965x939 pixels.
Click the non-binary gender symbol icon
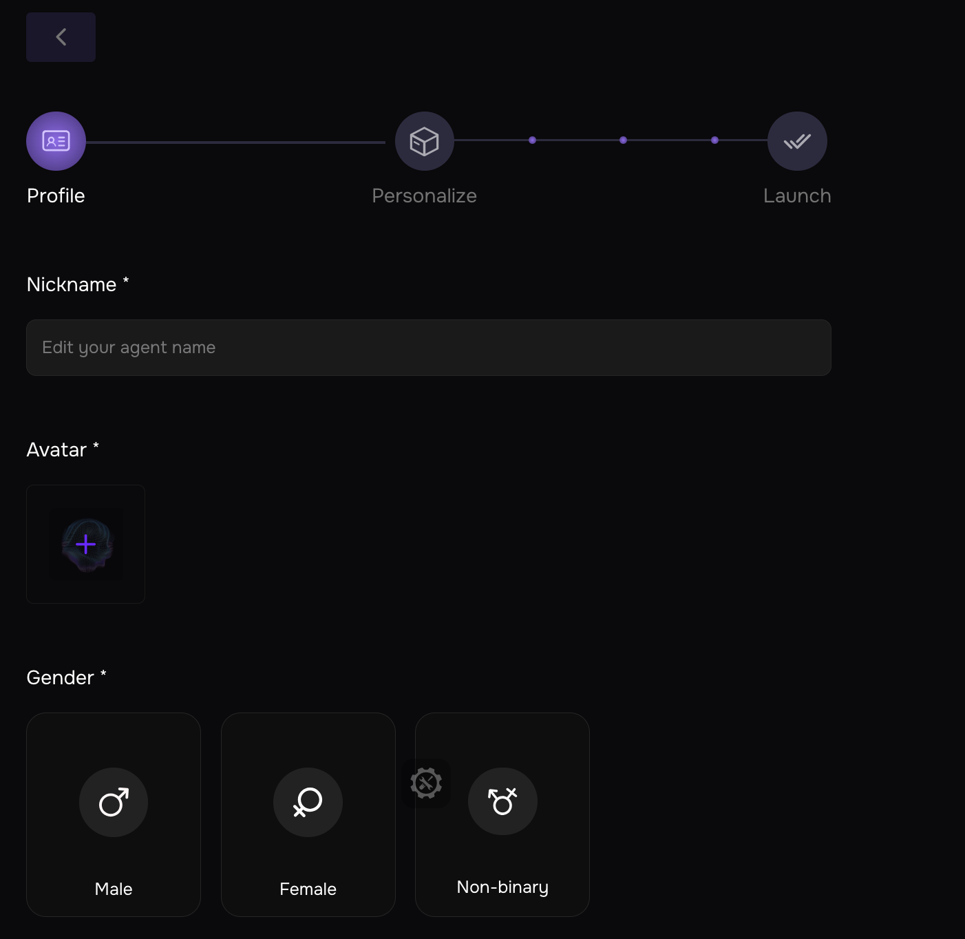click(x=502, y=801)
